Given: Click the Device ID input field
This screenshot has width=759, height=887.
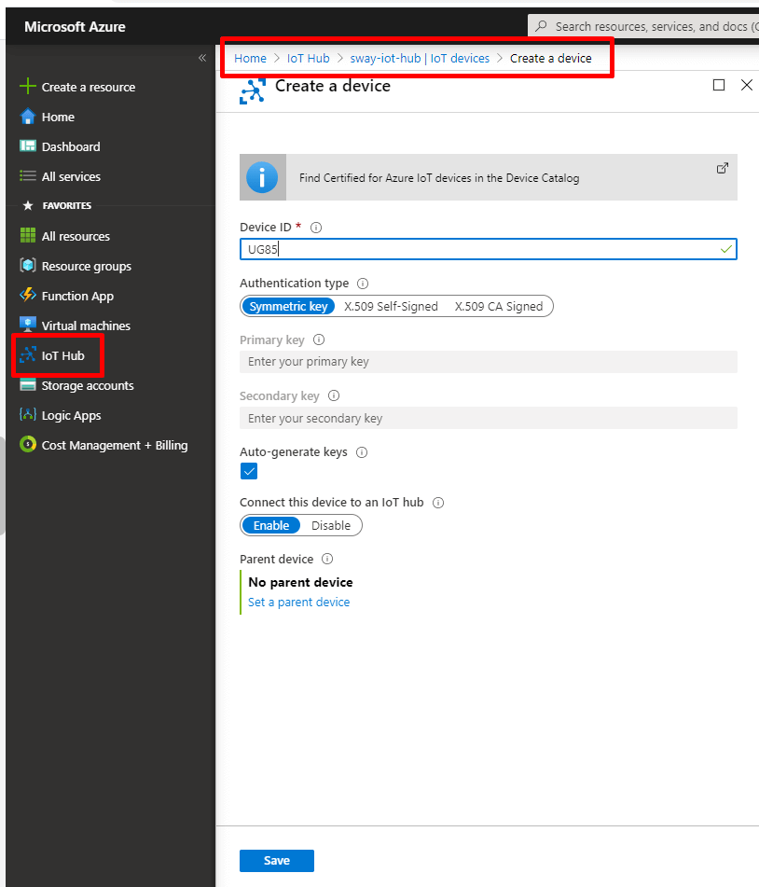Looking at the screenshot, I should (488, 249).
